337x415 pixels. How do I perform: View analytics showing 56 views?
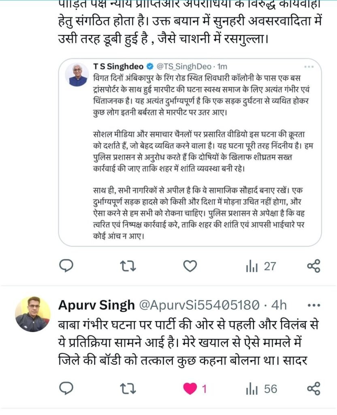[x=262, y=389]
